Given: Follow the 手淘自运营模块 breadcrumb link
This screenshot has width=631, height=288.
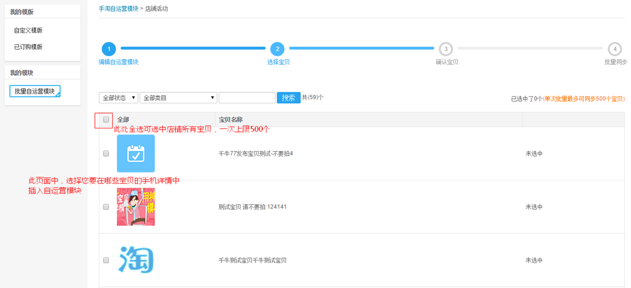Looking at the screenshot, I should click(118, 9).
